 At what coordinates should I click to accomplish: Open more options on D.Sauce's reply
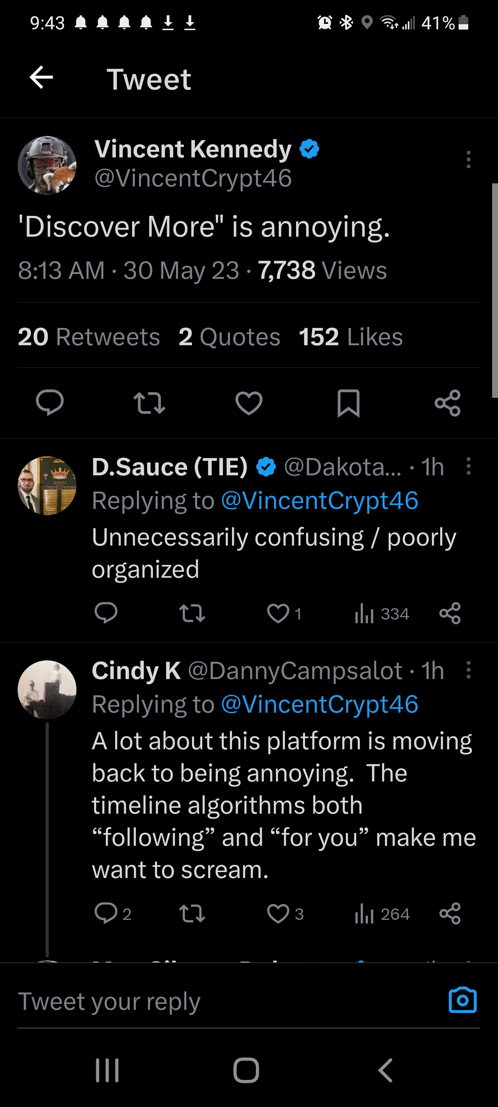point(468,466)
